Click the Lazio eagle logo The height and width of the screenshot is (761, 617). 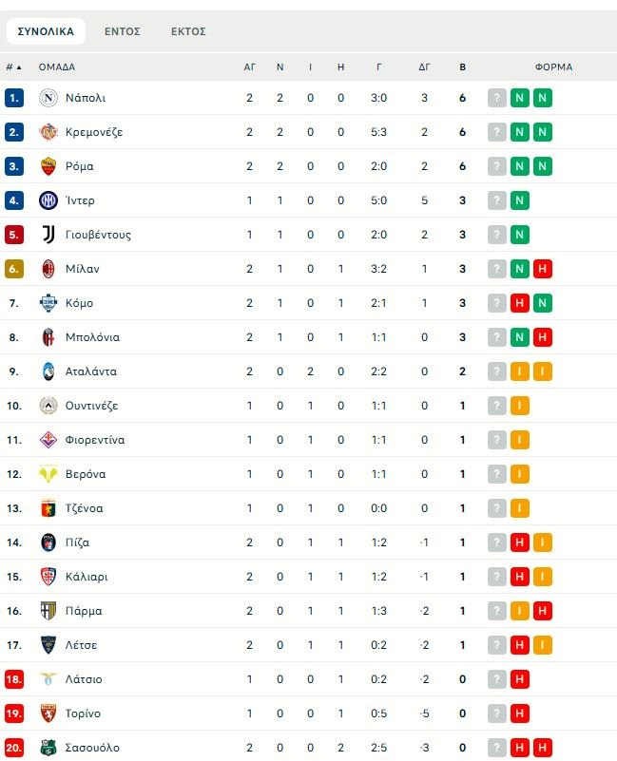coord(48,679)
